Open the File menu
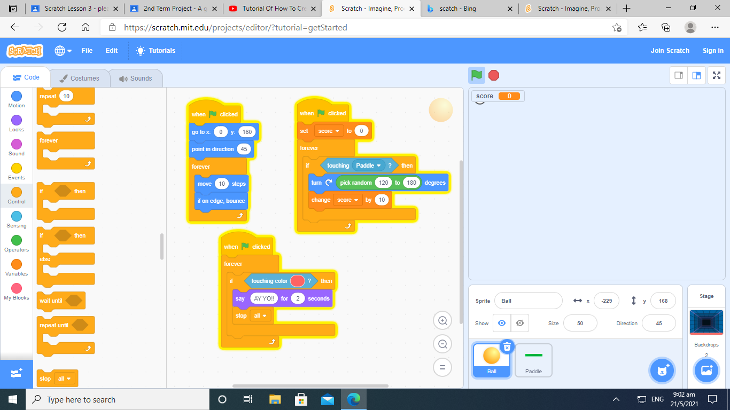The image size is (730, 410). pos(87,51)
